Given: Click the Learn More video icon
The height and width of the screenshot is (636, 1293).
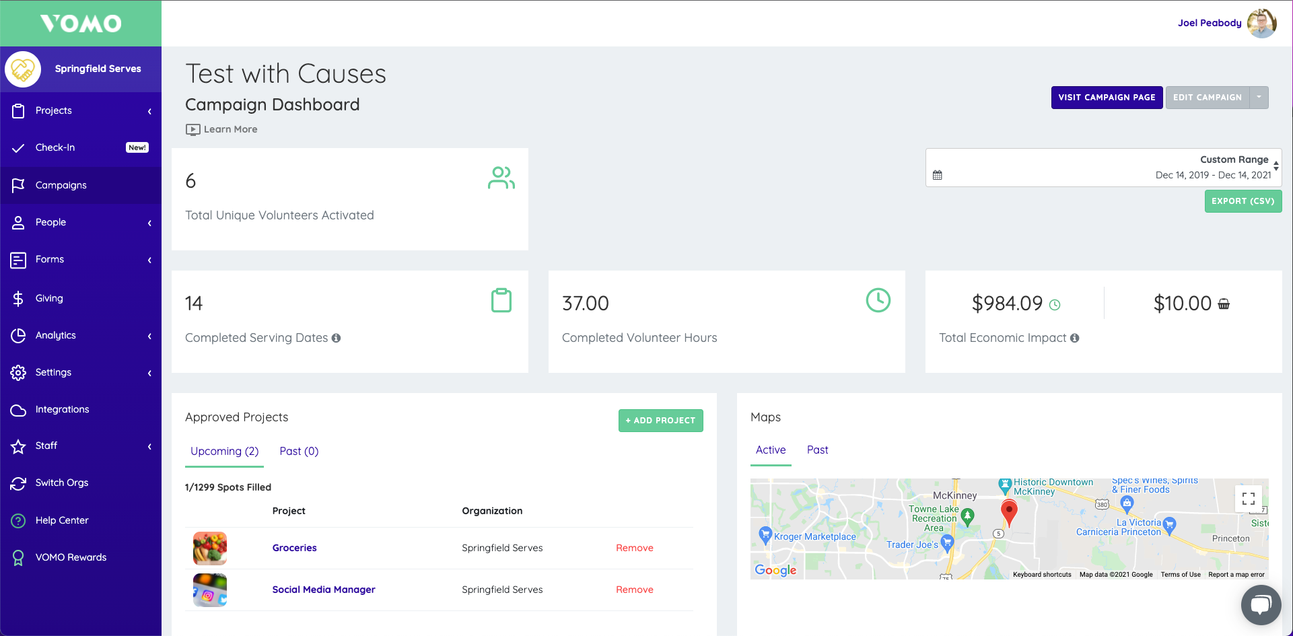Looking at the screenshot, I should pos(193,129).
